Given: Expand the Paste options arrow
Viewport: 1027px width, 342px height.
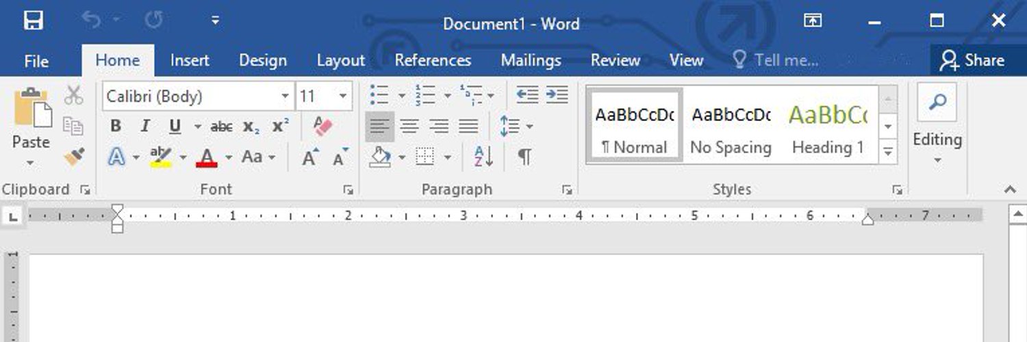Looking at the screenshot, I should (x=31, y=163).
